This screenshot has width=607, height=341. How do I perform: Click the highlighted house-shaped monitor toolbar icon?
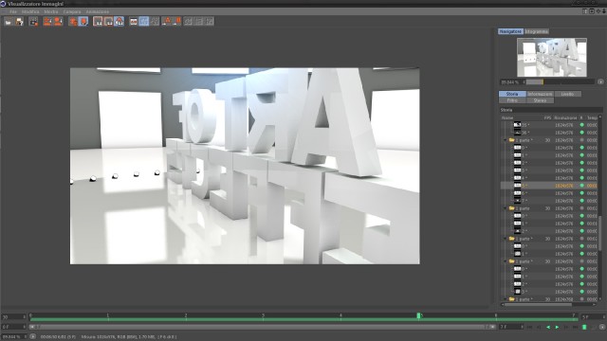tap(120, 22)
